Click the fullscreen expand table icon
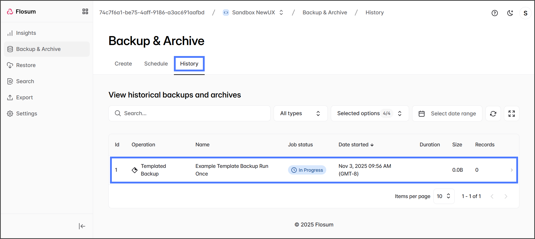The width and height of the screenshot is (535, 239). (x=511, y=114)
